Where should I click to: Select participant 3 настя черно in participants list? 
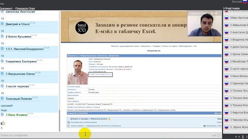pyautogui.click(x=236, y=69)
